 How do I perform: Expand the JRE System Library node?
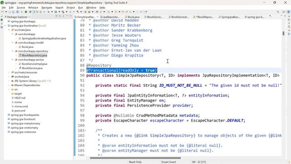[x=9, y=81]
